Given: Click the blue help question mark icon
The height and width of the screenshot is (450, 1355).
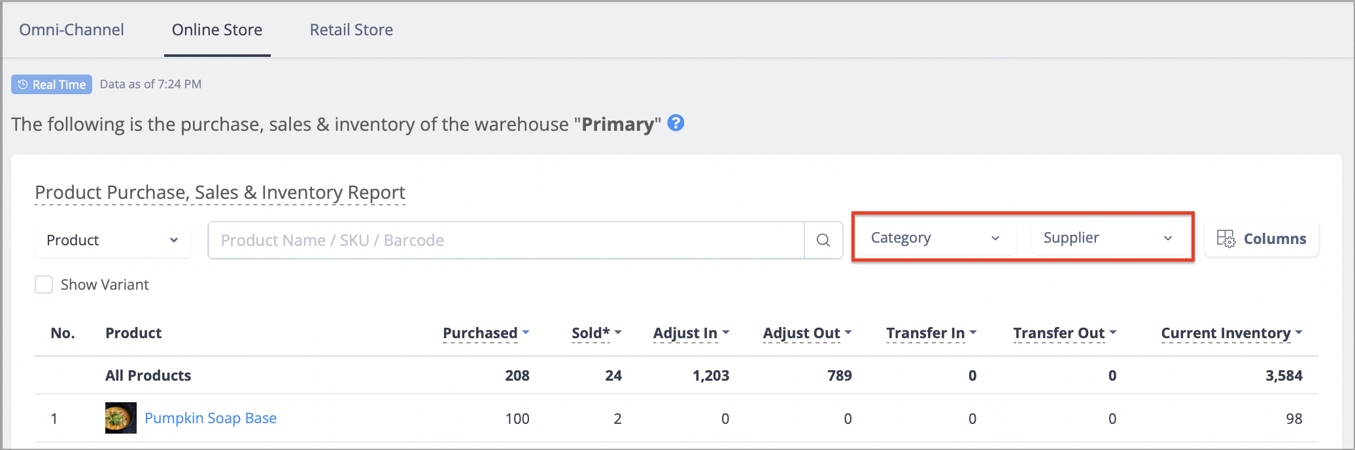Looking at the screenshot, I should pos(676,123).
